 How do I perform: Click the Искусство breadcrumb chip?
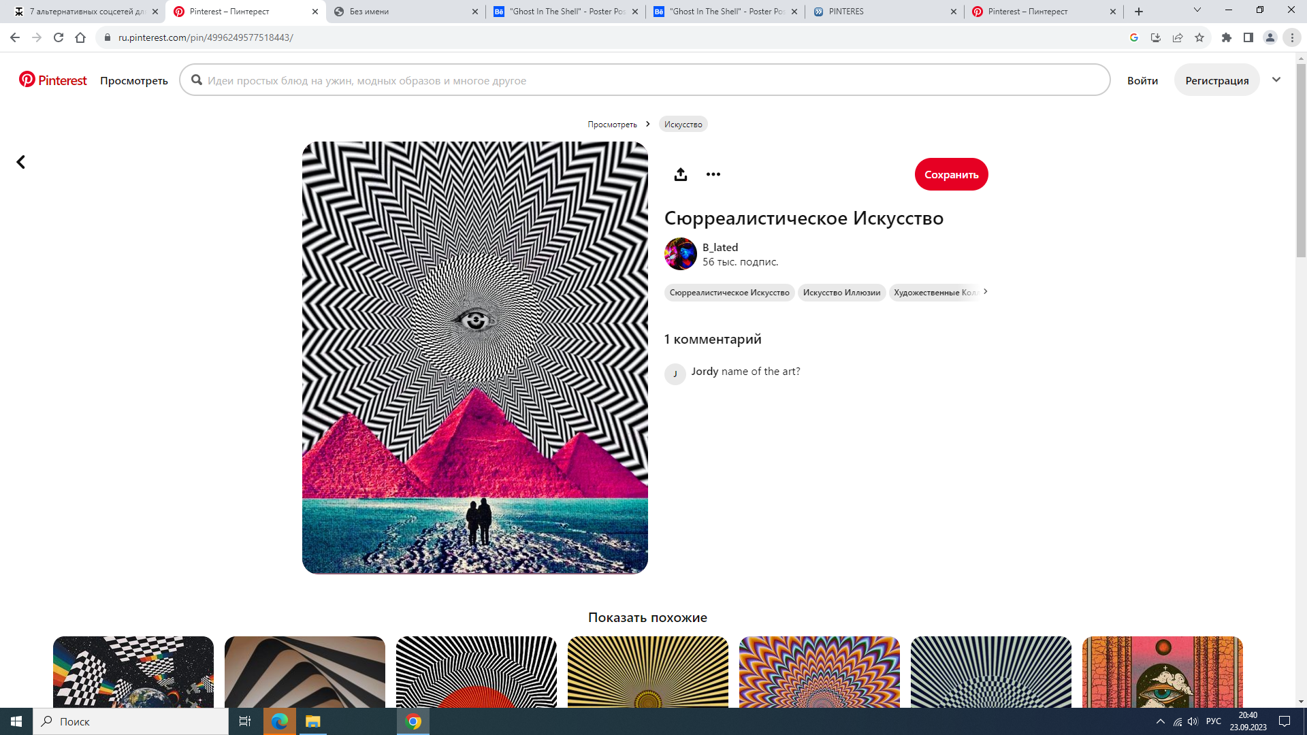tap(683, 124)
